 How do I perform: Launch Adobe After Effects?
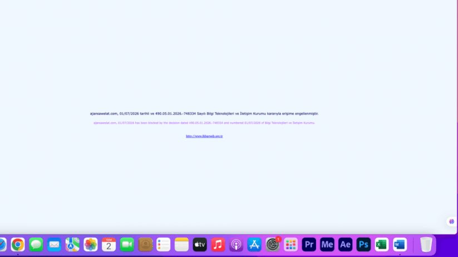[345, 244]
